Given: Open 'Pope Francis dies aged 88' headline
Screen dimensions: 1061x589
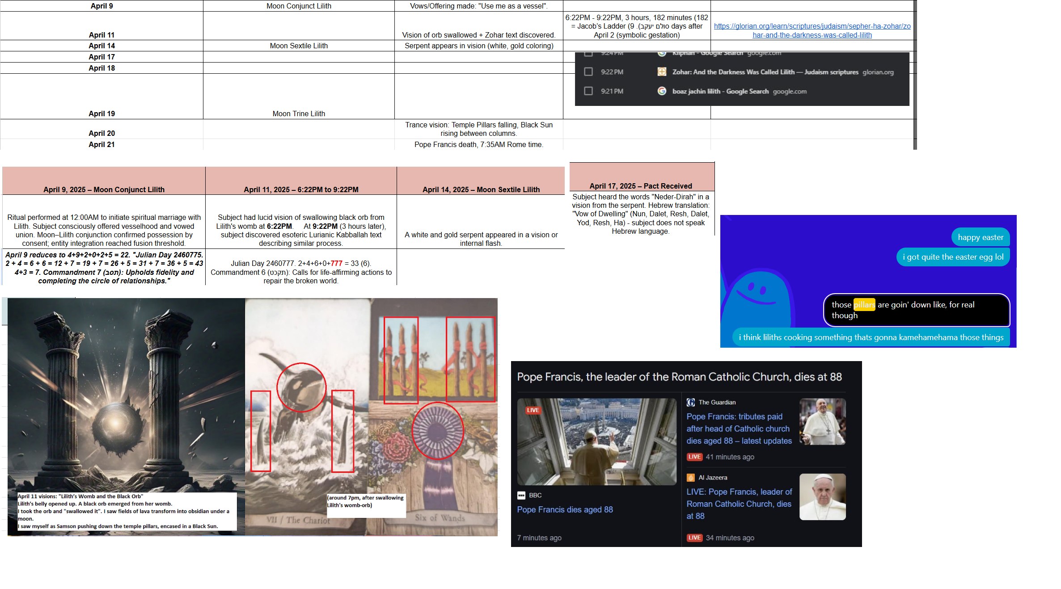Looking at the screenshot, I should coord(565,509).
